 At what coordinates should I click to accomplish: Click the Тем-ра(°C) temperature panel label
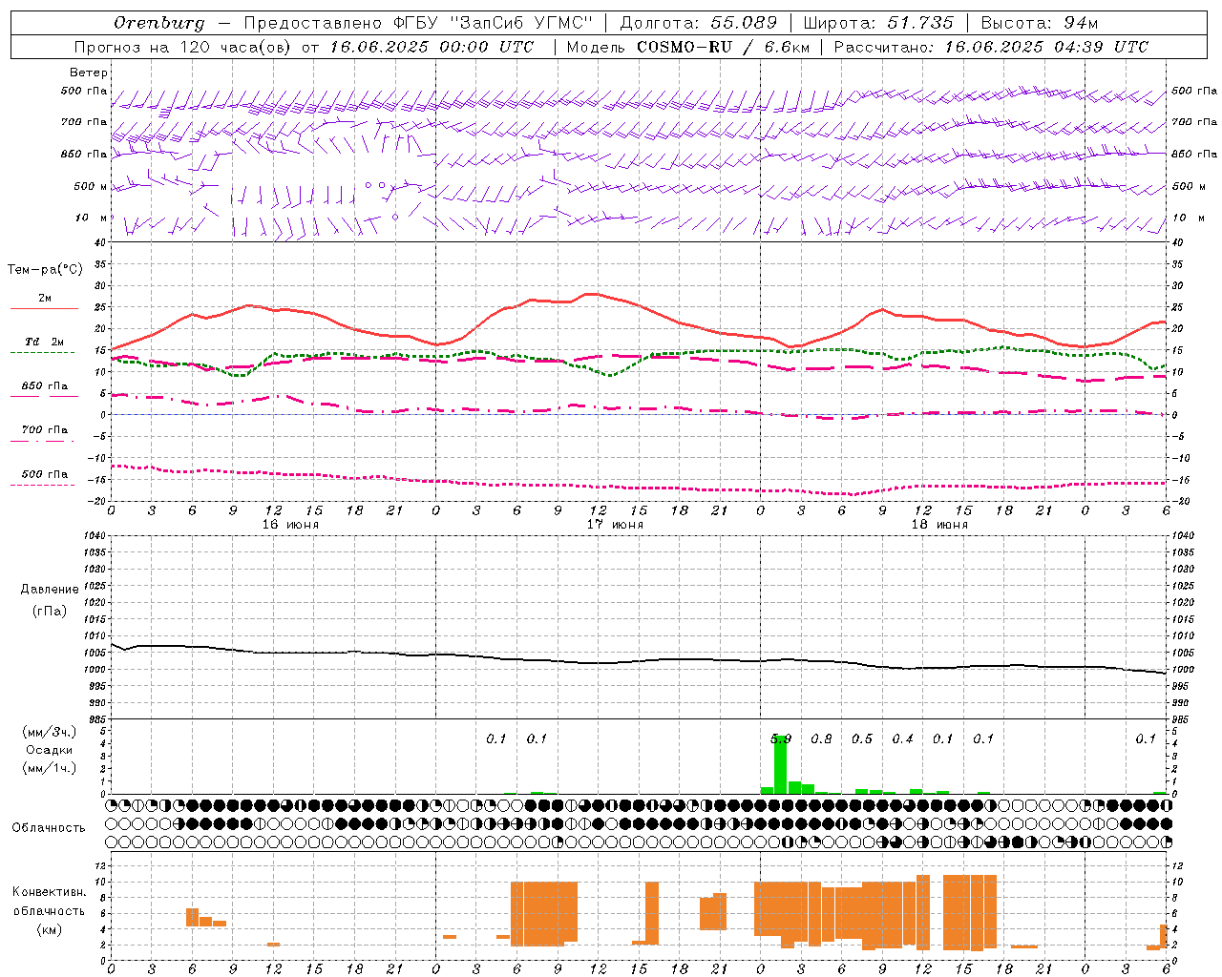click(x=45, y=270)
